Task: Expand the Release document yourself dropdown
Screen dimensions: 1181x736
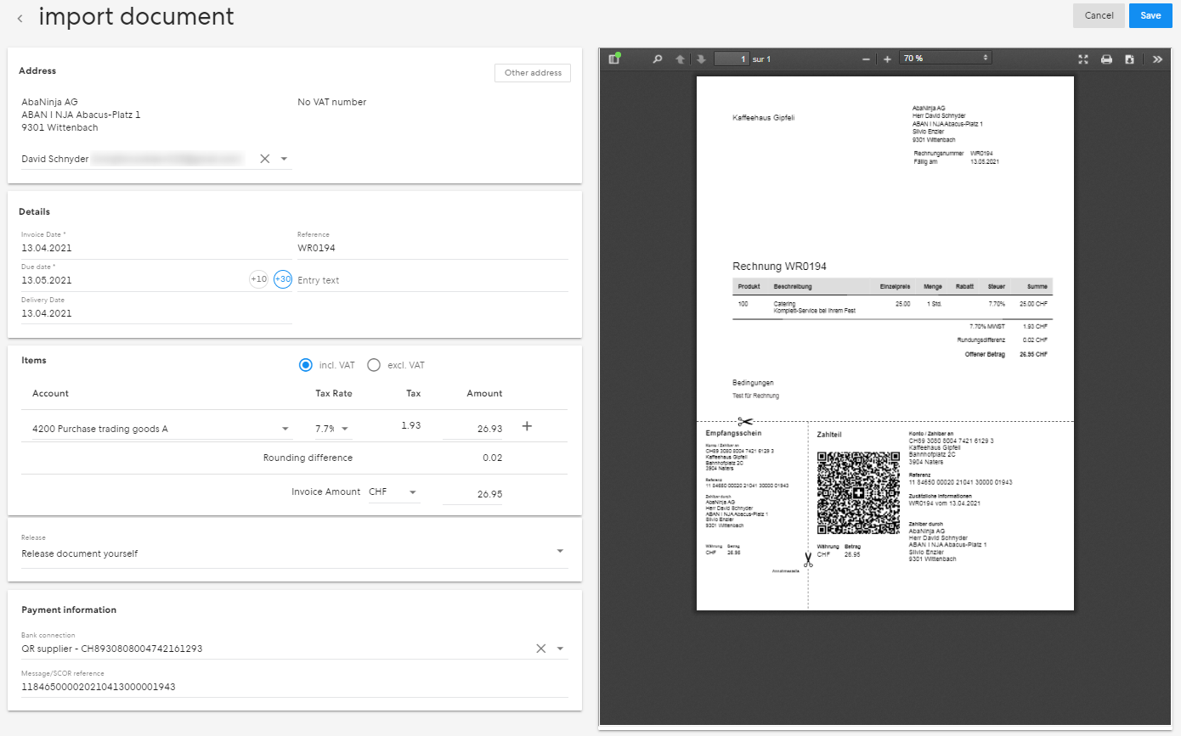Action: [560, 551]
